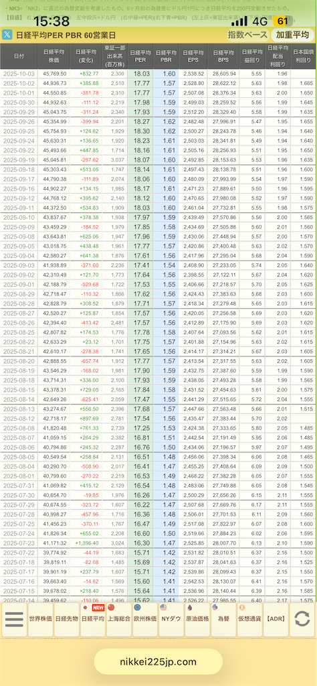Screen dimensions: 317x686
Task: Open the hamburger menu icon
Action: click(x=14, y=618)
